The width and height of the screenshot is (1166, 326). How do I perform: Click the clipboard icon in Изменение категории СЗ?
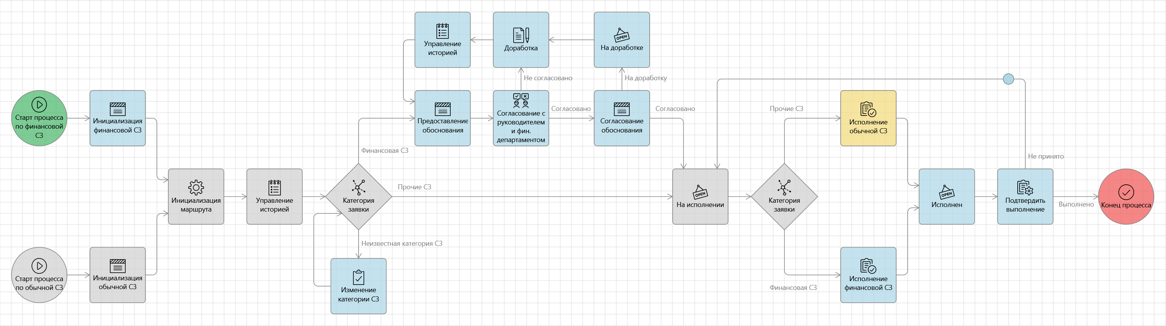pyautogui.click(x=358, y=277)
